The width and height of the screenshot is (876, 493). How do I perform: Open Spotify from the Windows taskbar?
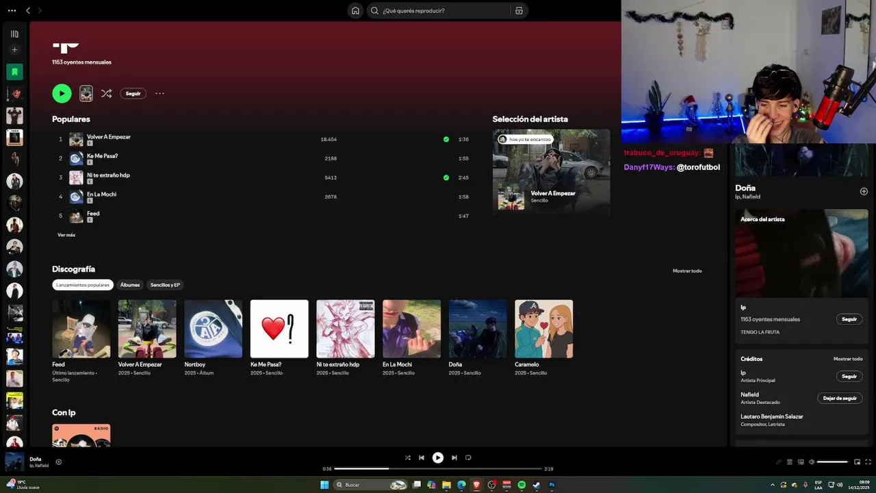[521, 485]
